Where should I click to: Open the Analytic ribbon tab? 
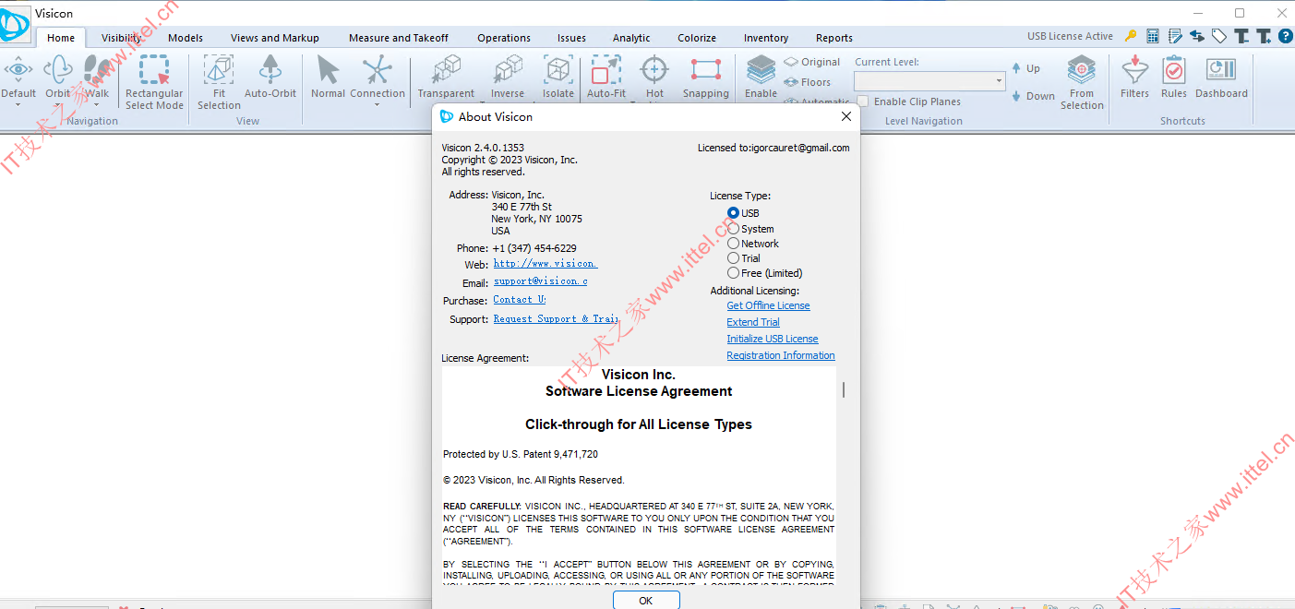631,38
